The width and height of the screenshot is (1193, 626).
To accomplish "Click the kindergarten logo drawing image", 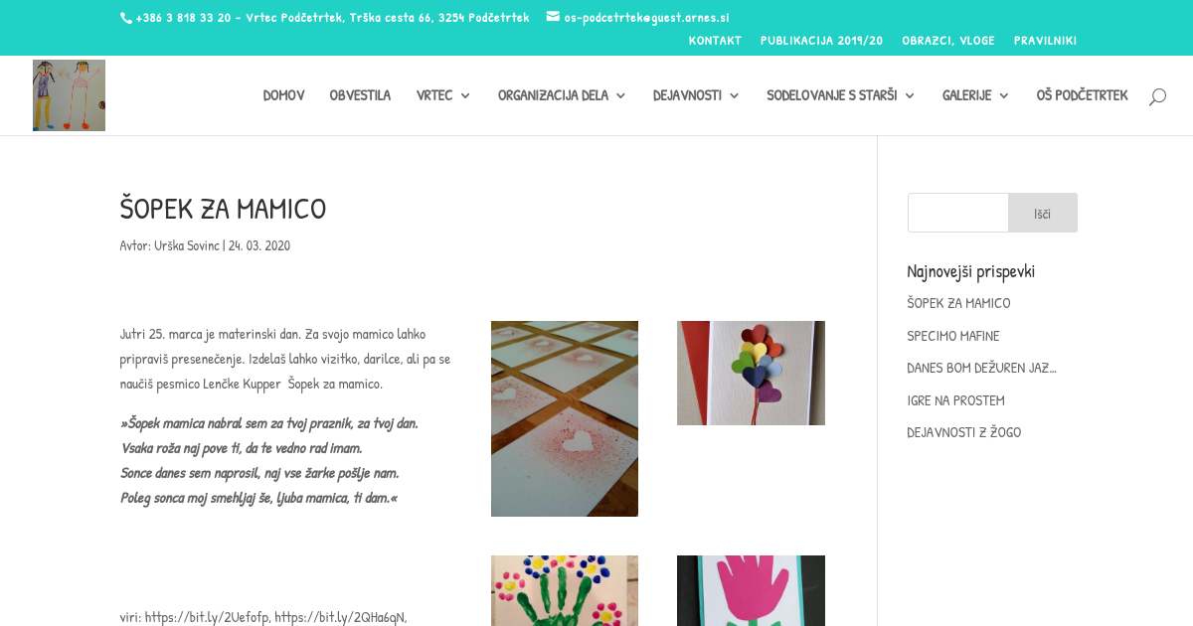I will (x=69, y=95).
